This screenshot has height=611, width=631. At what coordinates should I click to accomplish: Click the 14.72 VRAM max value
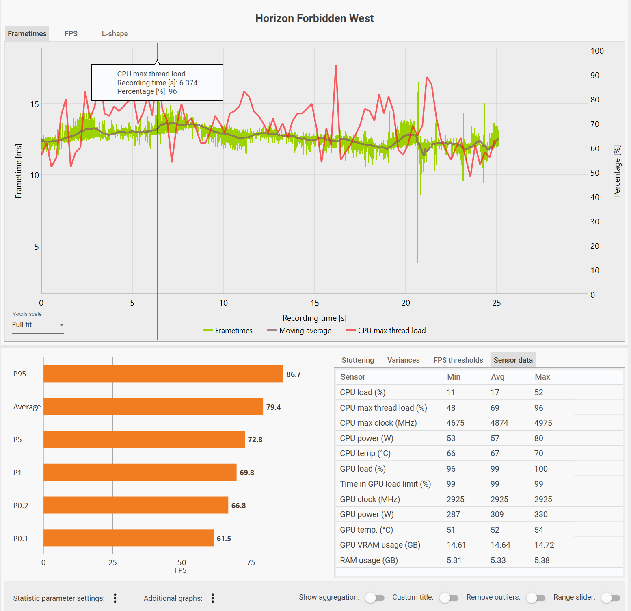point(544,545)
